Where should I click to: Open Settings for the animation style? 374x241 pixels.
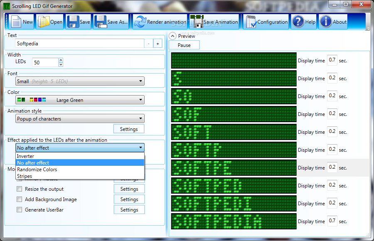point(129,129)
